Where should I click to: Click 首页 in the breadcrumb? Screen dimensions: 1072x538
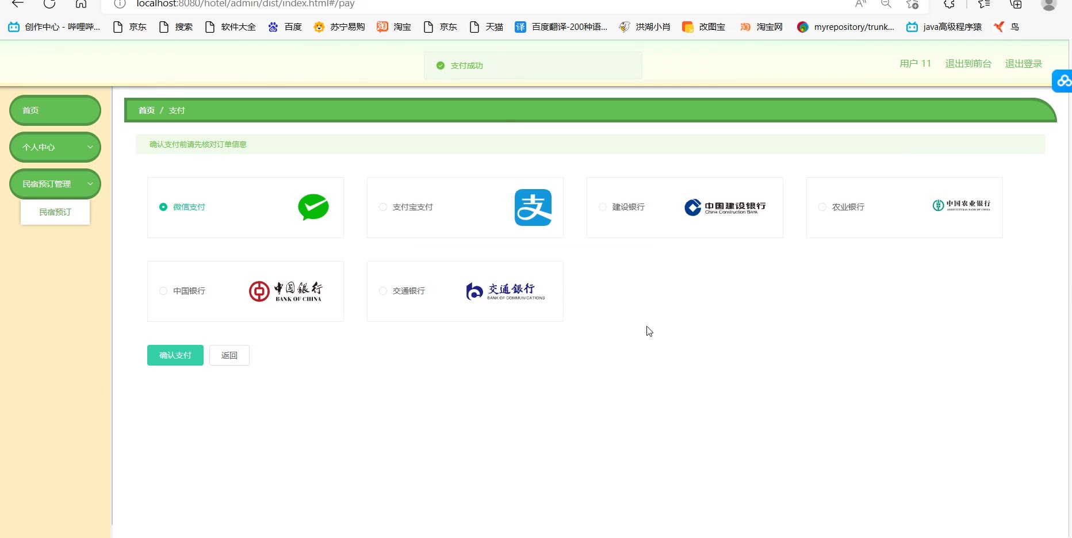coord(147,110)
